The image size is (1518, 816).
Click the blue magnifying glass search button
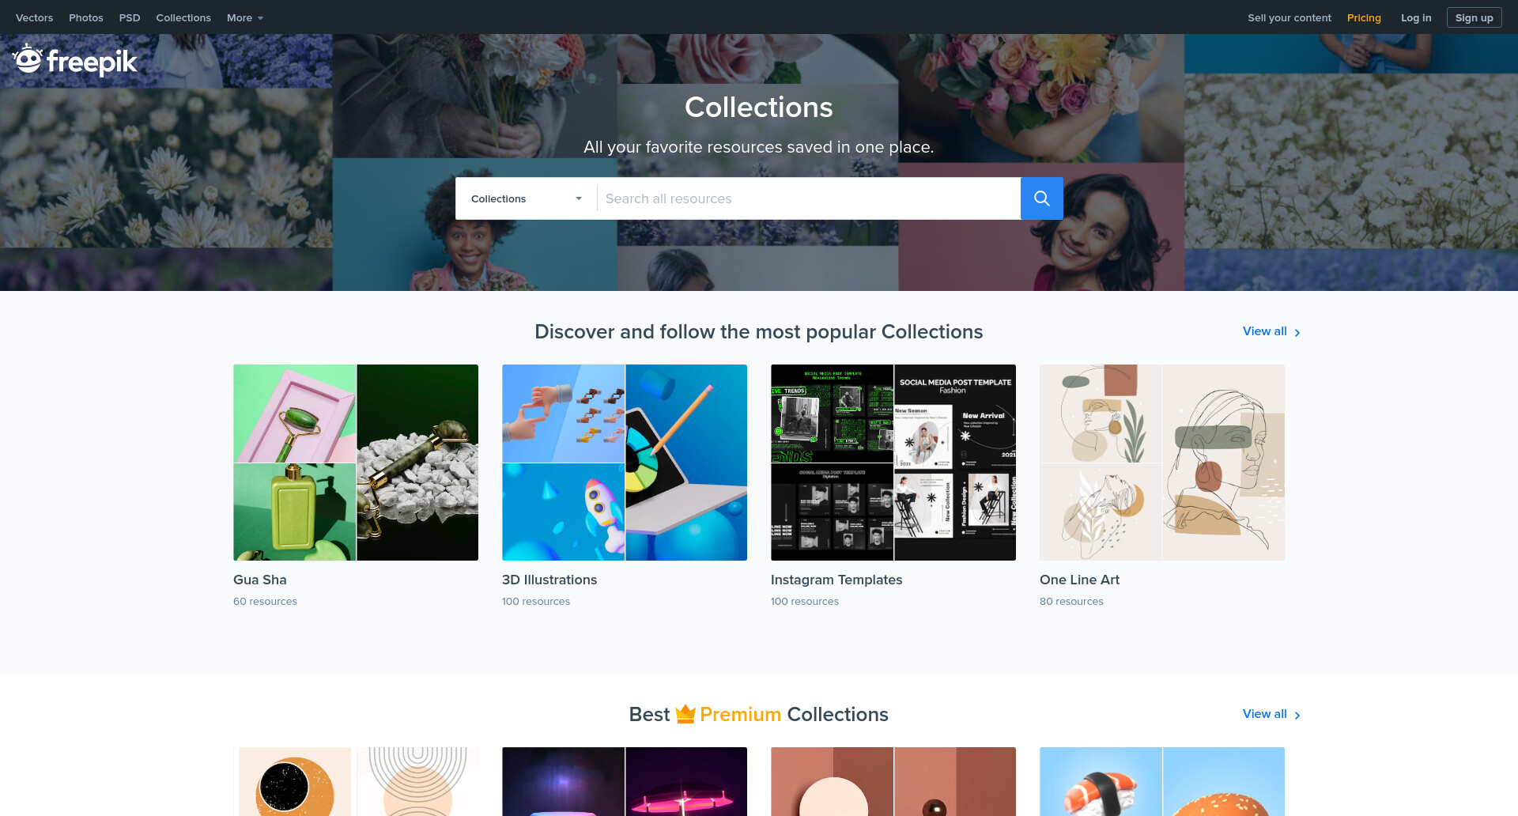(1041, 198)
